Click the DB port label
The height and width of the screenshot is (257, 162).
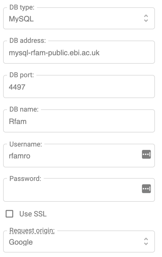(x=21, y=75)
